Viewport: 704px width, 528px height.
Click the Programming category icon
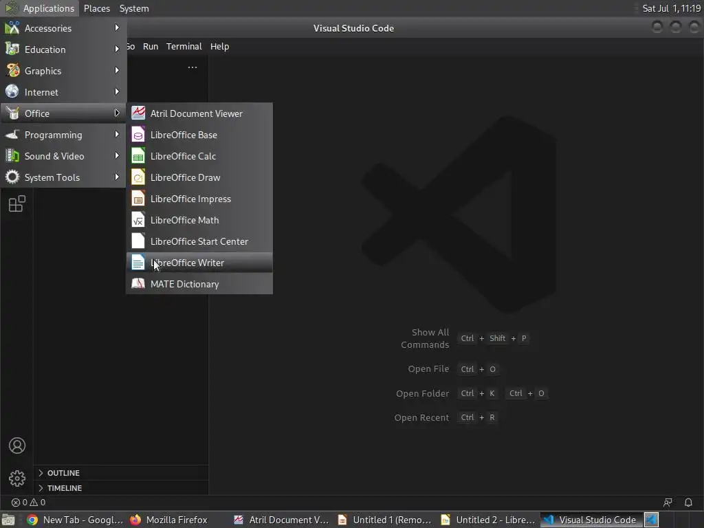(12, 134)
